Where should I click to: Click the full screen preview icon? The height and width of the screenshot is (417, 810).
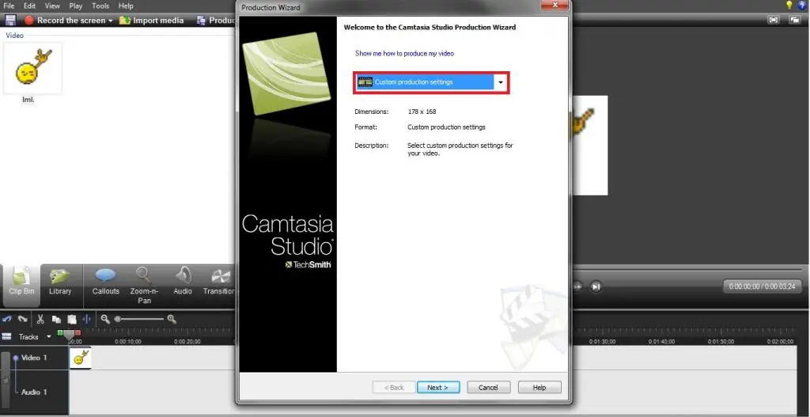point(773,20)
